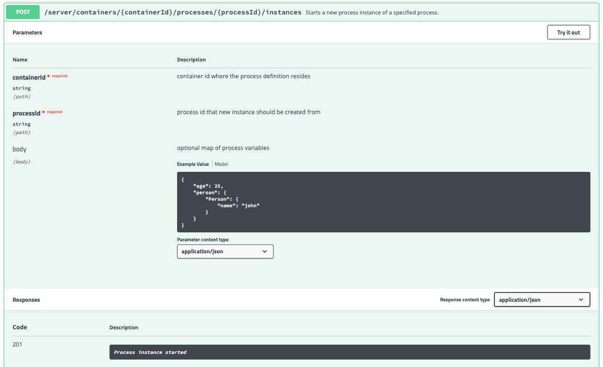Click 'container id where the process definition resides'

[244, 76]
